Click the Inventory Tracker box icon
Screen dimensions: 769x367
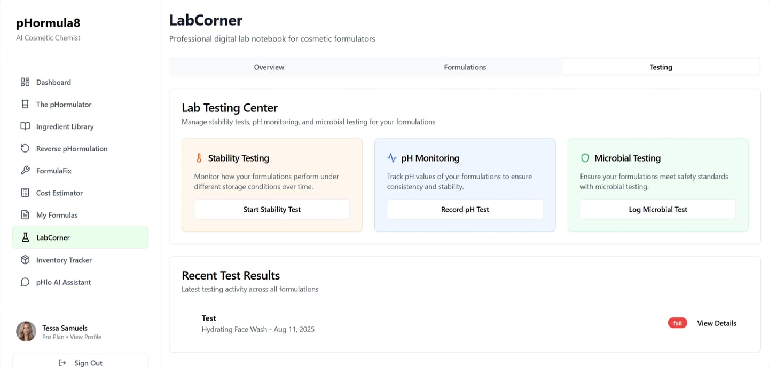pos(25,260)
